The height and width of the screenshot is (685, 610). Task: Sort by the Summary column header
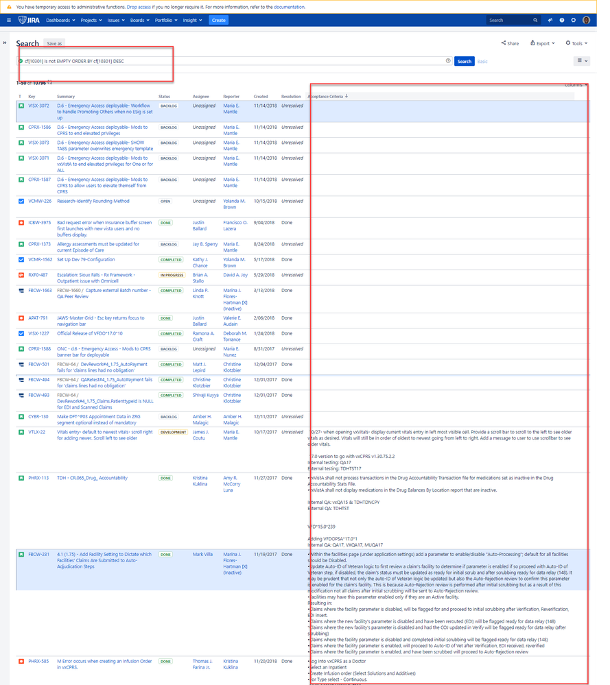click(x=66, y=97)
